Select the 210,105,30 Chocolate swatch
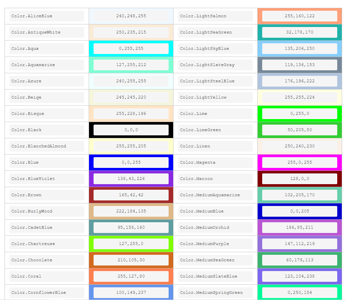Screen dimensions: 346x300 (131, 260)
